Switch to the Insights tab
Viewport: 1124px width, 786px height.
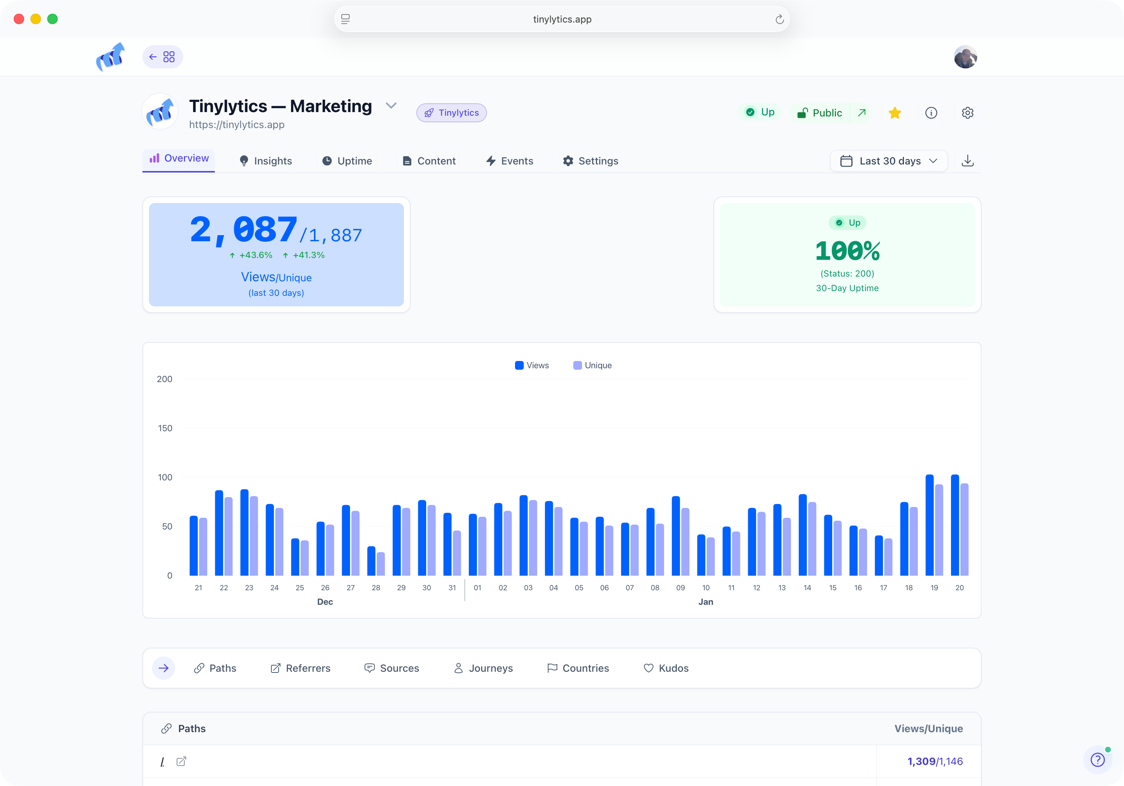pos(265,160)
